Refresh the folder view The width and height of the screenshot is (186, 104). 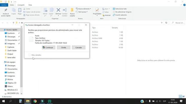point(166,23)
